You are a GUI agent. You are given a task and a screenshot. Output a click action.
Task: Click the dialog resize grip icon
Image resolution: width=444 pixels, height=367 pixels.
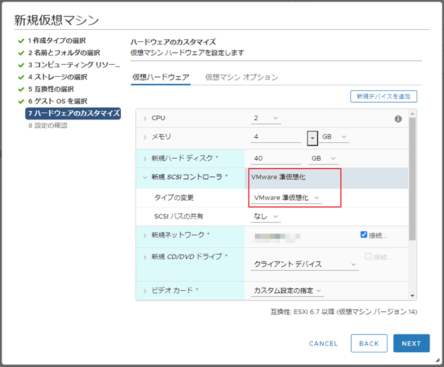(x=438, y=360)
